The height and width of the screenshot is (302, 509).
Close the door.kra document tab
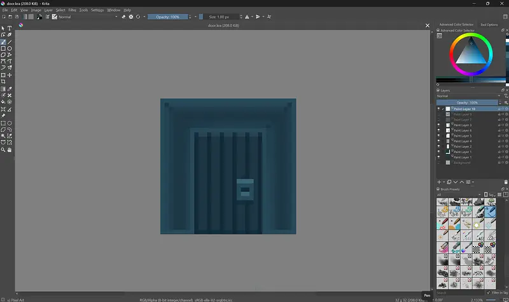pyautogui.click(x=427, y=25)
